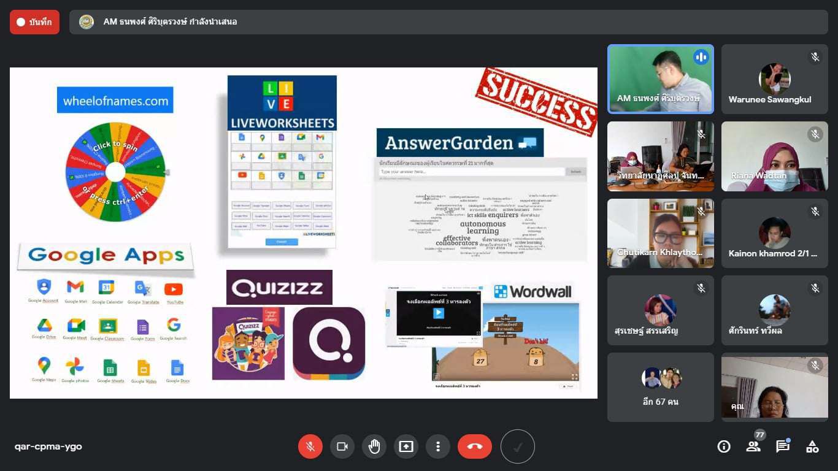
Task: Open the chat messages panel
Action: click(783, 446)
